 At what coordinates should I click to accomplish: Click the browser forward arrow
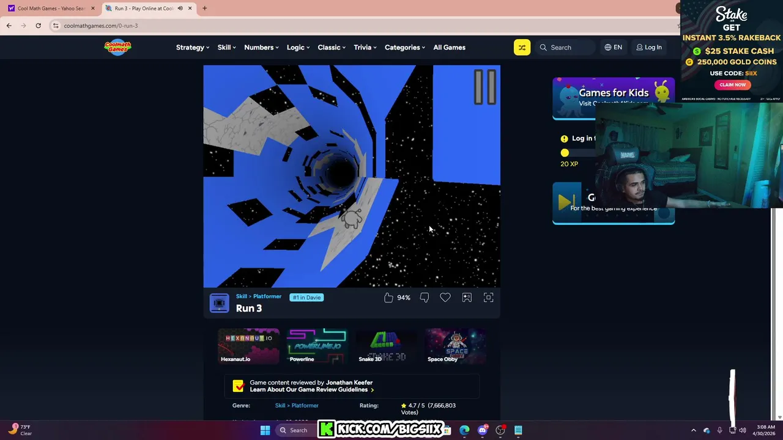23,26
